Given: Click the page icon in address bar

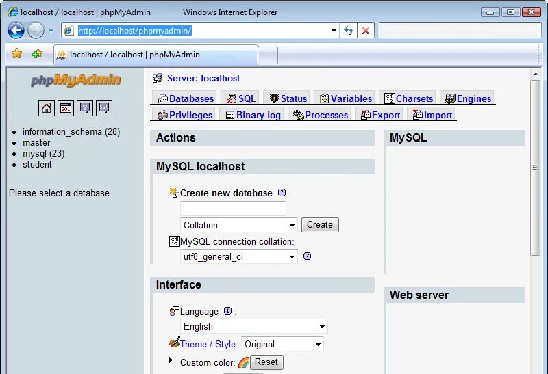Looking at the screenshot, I should click(x=68, y=31).
